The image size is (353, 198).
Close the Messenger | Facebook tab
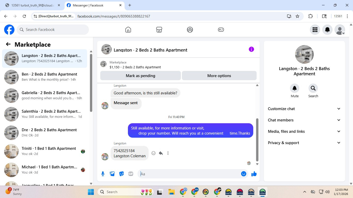pos(120,5)
